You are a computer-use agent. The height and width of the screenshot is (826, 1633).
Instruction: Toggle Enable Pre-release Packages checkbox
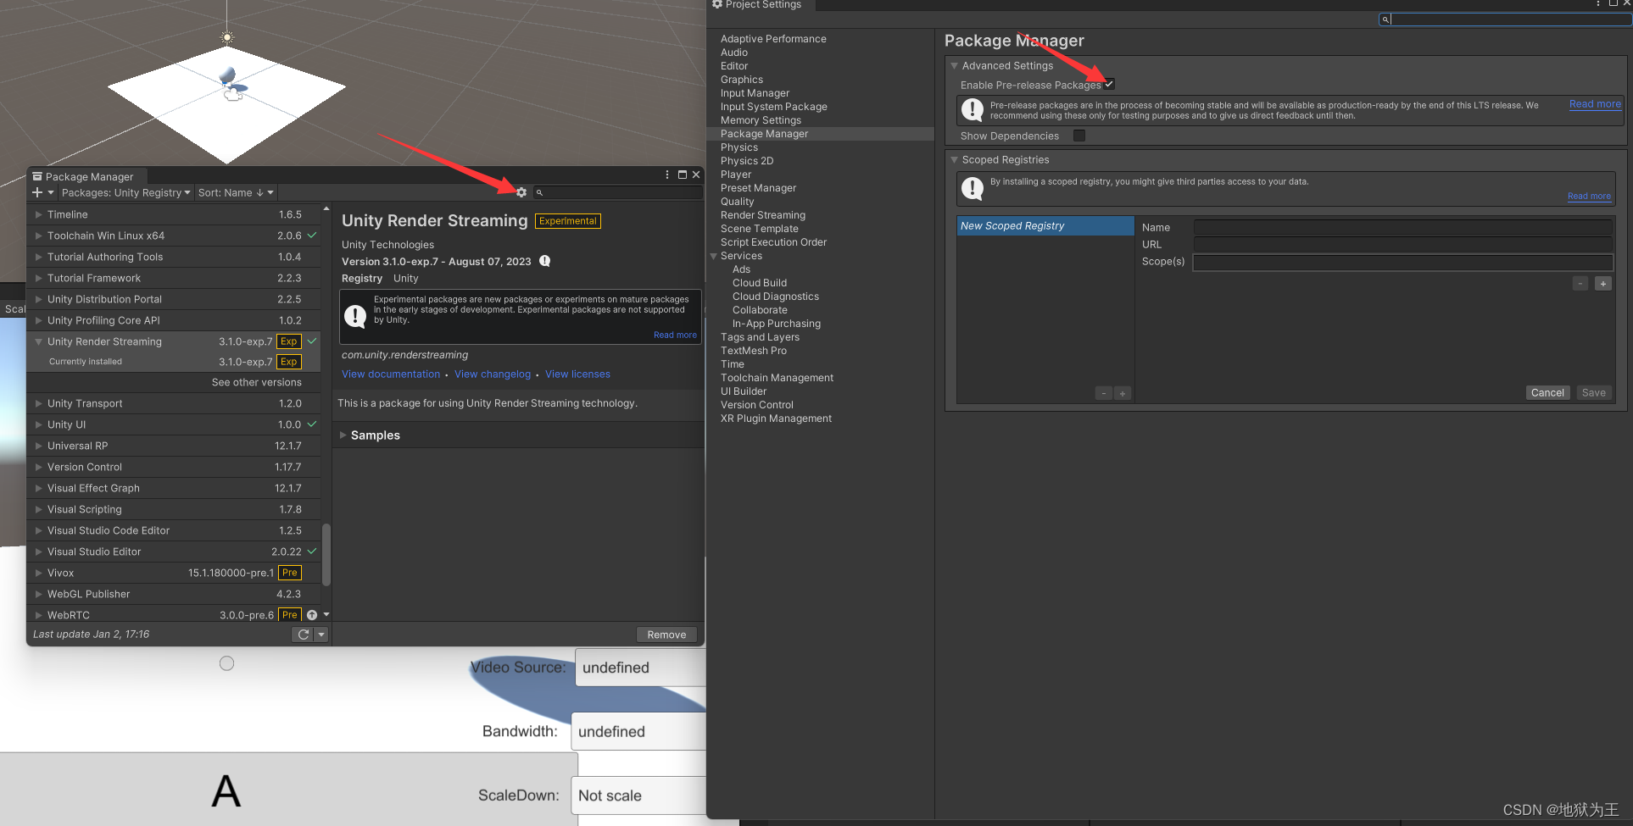pyautogui.click(x=1109, y=84)
